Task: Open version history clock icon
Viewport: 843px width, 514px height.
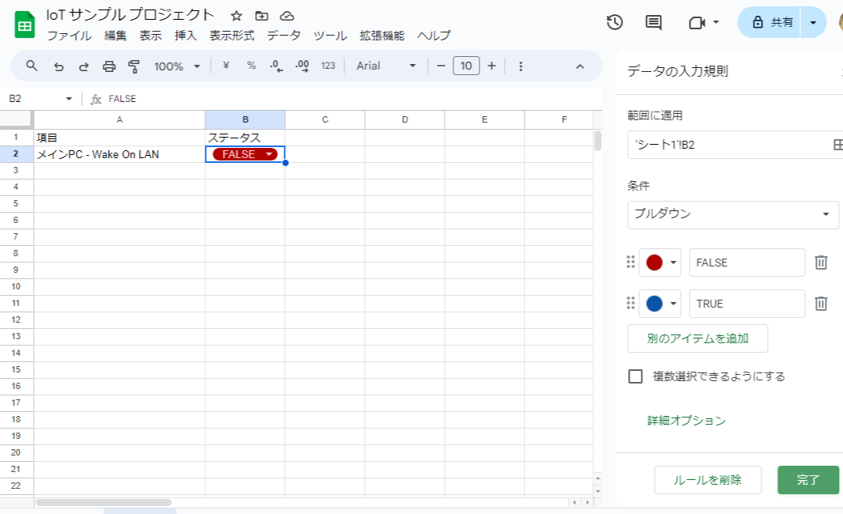Action: 615,23
